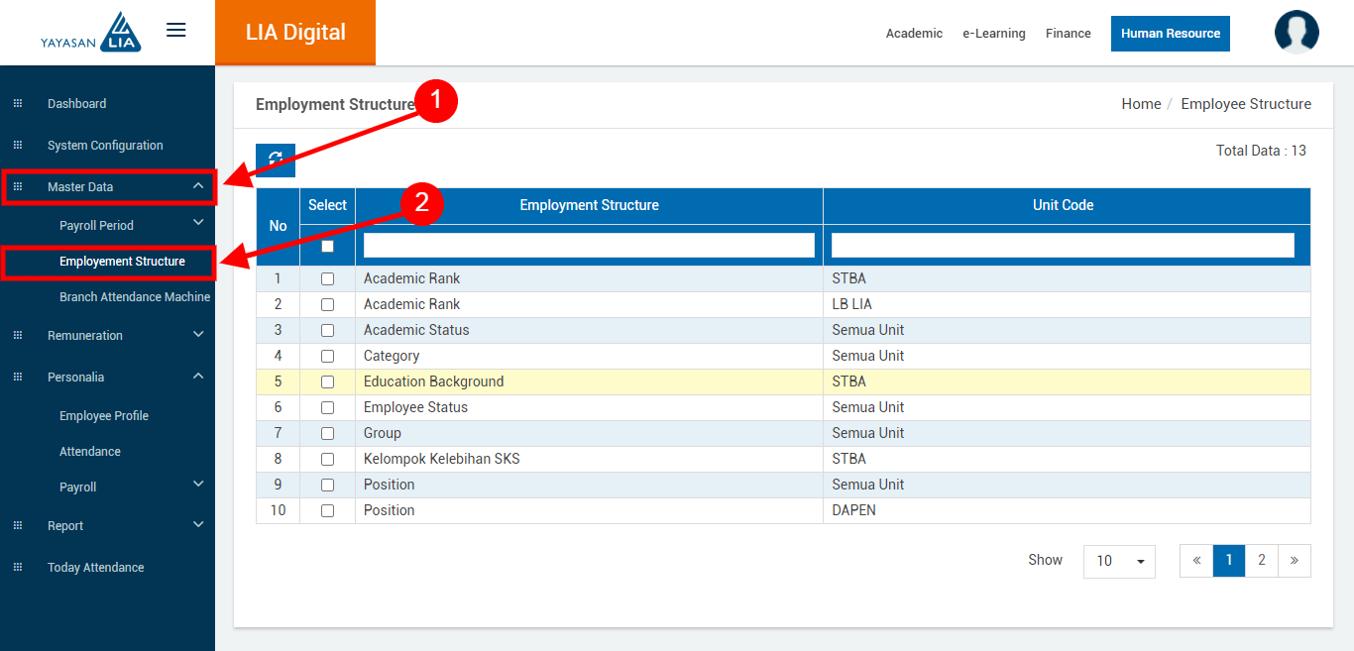Open the user profile avatar
Viewport: 1354px width, 651px height.
(1297, 33)
